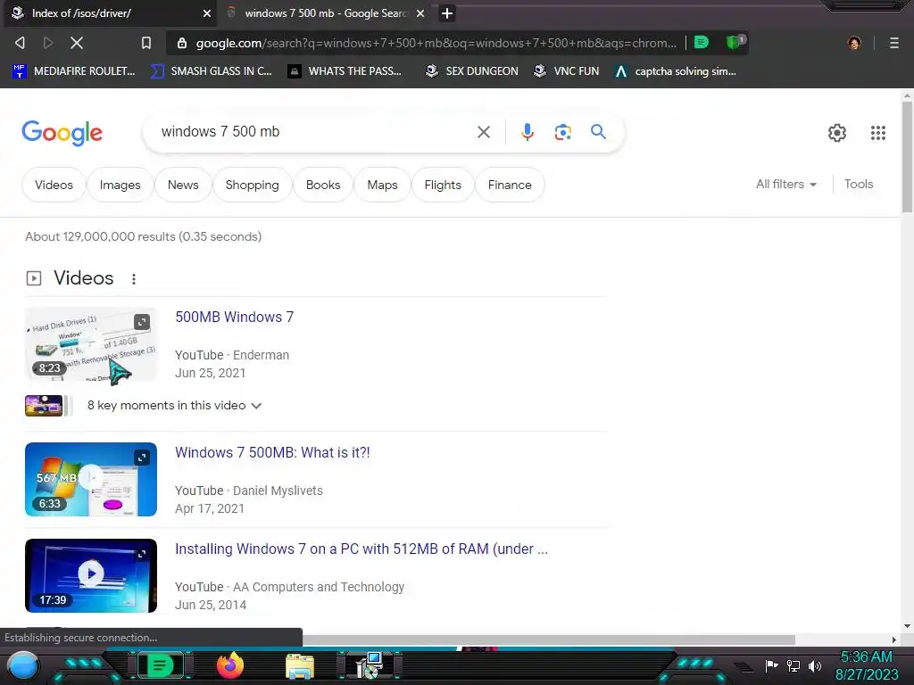Click the horizontal scrollbar at page bottom

pos(549,640)
